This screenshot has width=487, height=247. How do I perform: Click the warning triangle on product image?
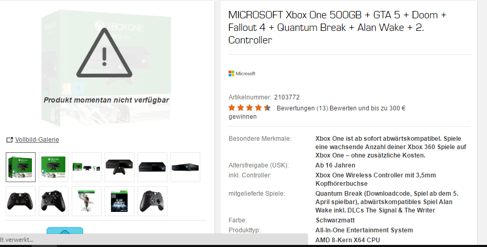[x=105, y=52]
